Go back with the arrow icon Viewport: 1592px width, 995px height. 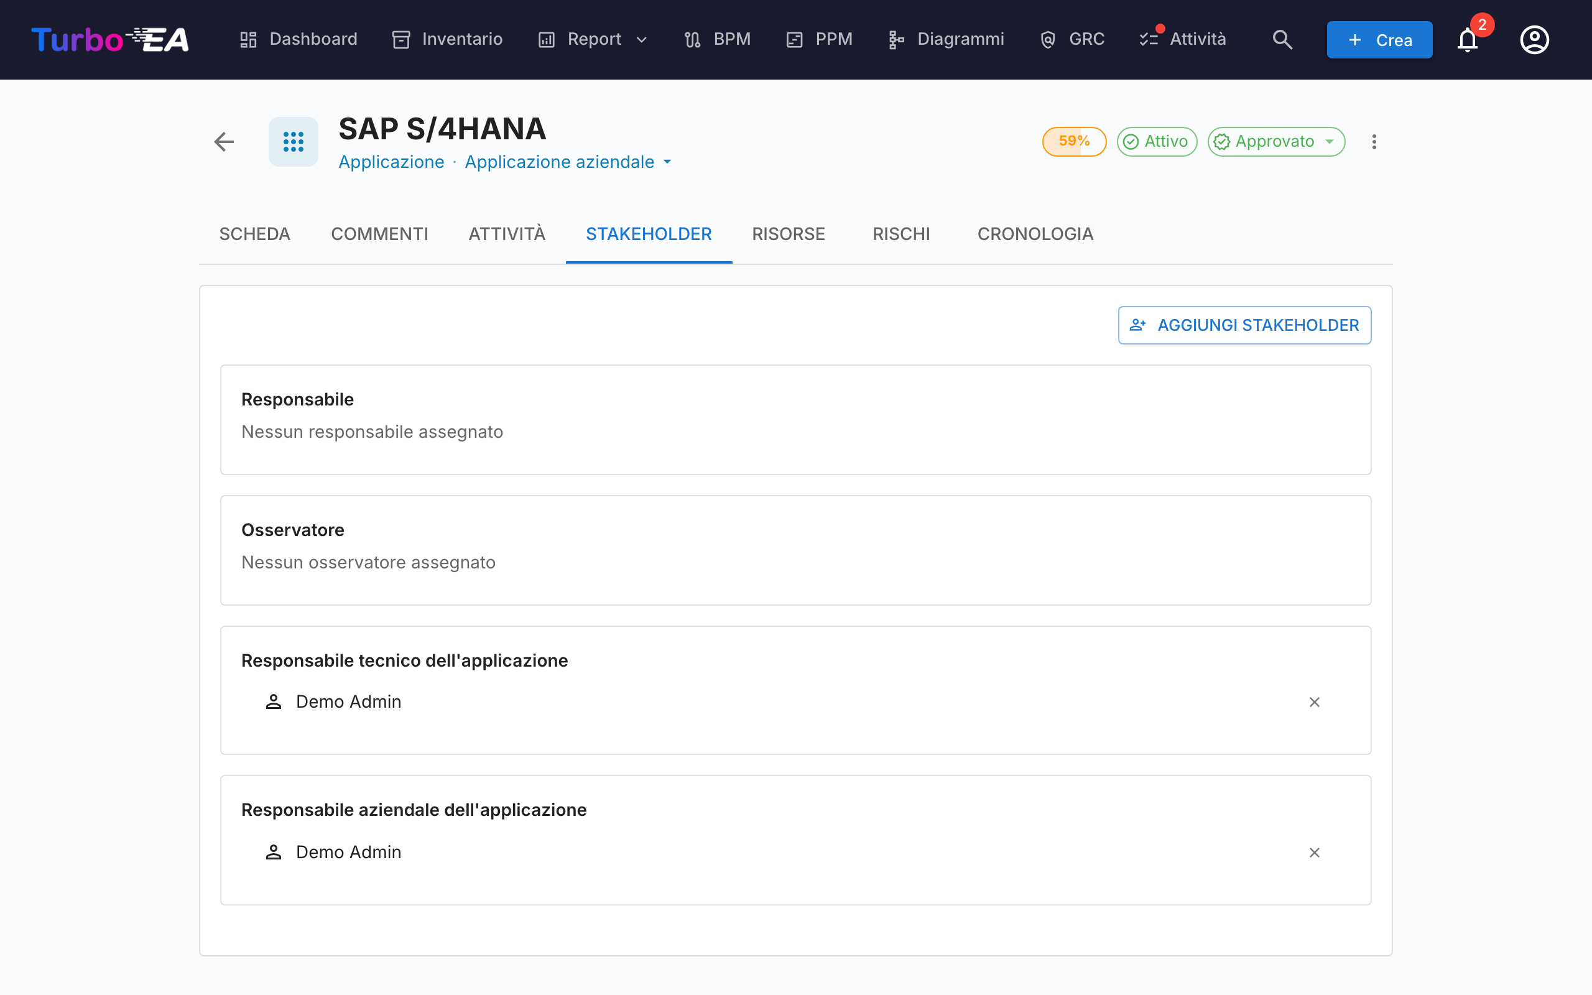(x=224, y=142)
